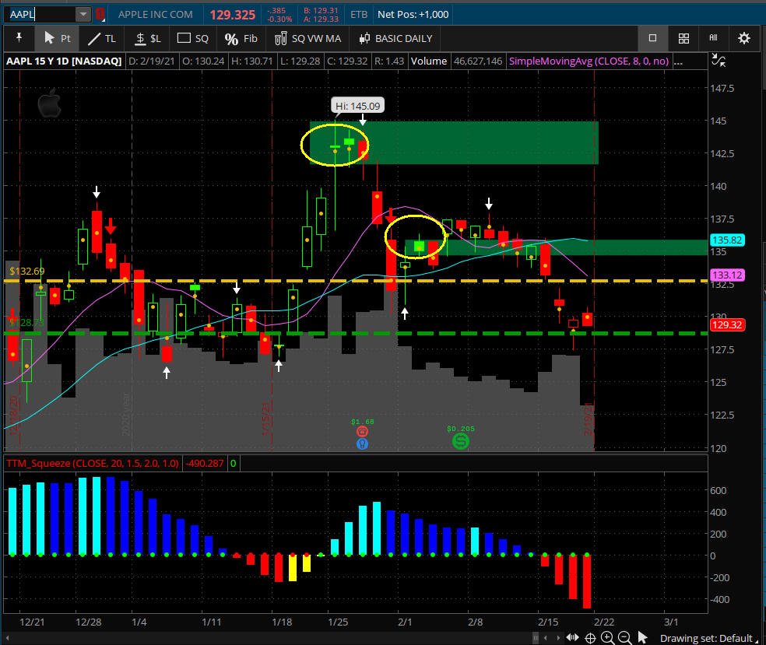Click the Volume label in chart header
The image size is (766, 645).
428,61
